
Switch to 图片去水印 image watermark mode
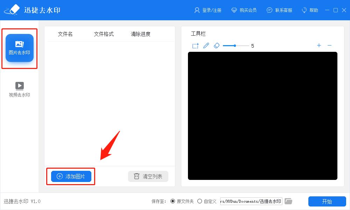[19, 48]
